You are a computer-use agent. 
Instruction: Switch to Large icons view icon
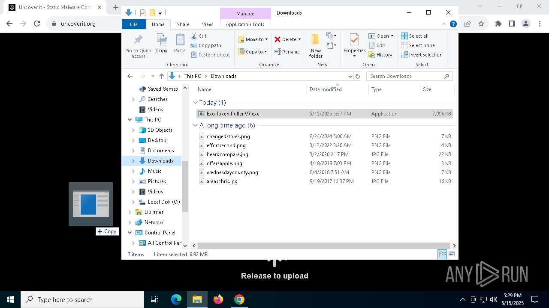coord(451,254)
